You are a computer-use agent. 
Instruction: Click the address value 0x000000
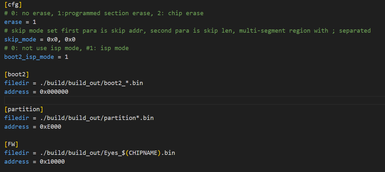54,92
